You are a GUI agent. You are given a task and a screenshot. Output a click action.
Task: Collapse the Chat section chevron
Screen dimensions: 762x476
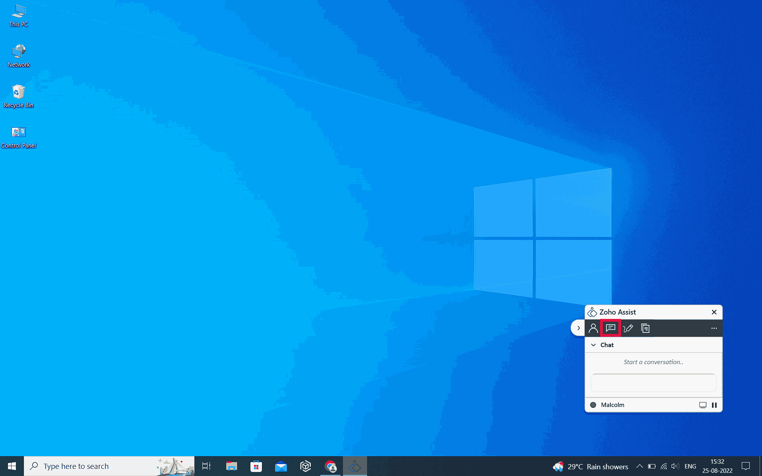pyautogui.click(x=593, y=345)
